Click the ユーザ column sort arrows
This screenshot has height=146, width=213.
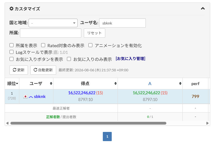[x=51, y=84]
